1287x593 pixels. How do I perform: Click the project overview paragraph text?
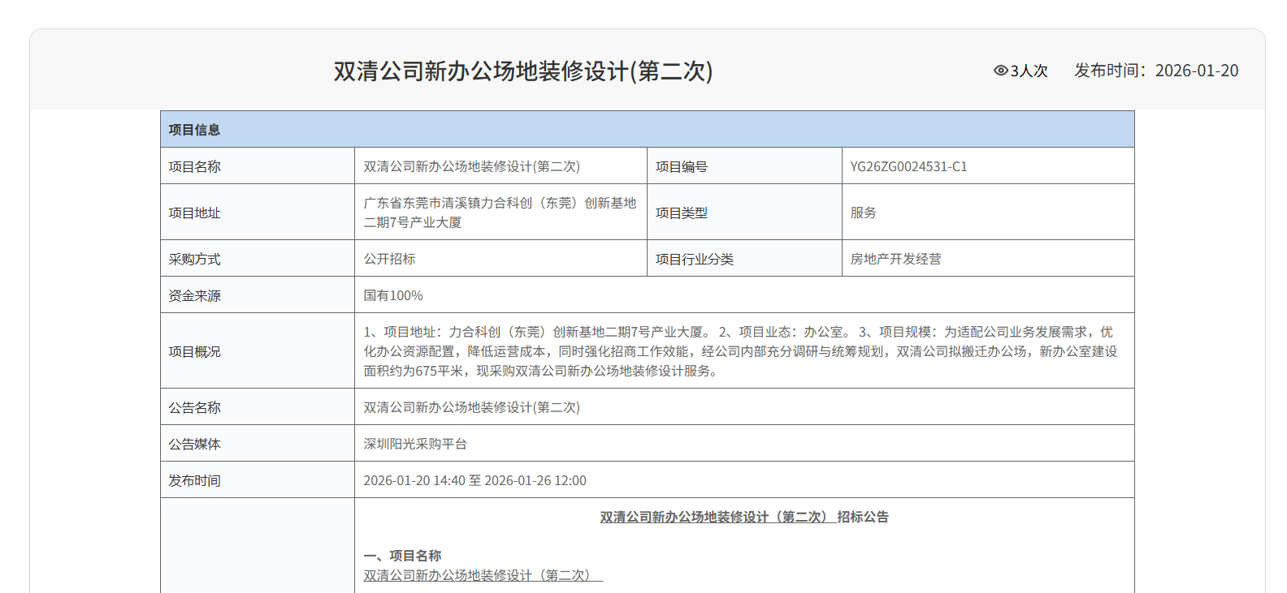[x=739, y=351]
